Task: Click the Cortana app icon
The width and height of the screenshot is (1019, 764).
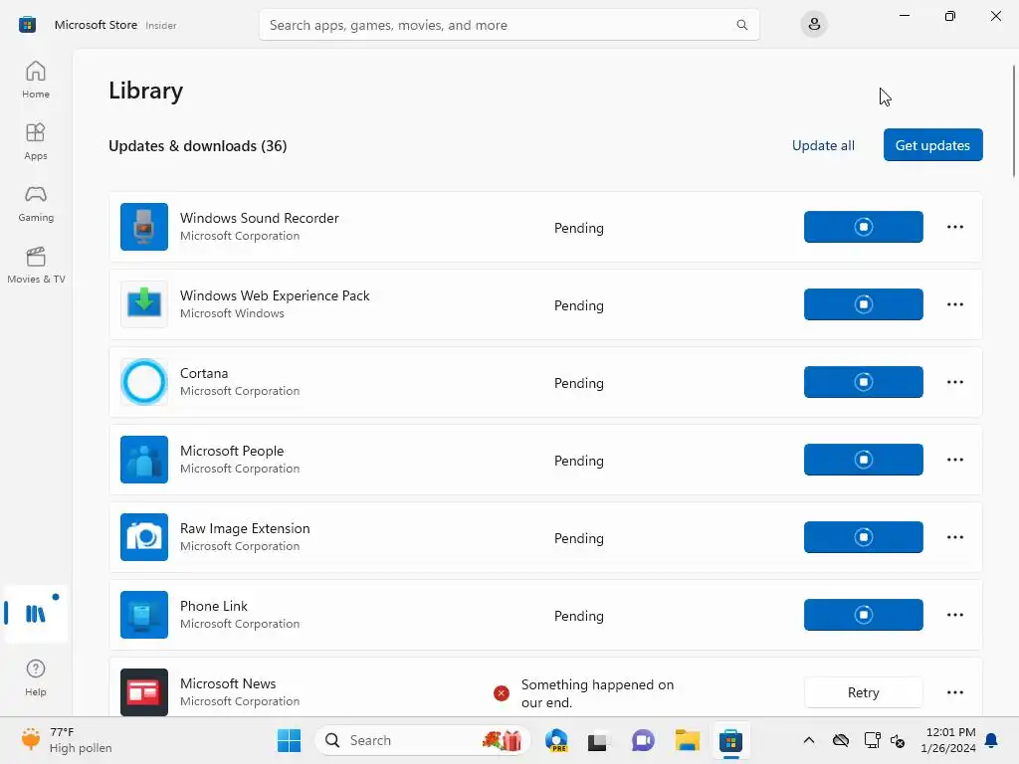Action: (x=144, y=382)
